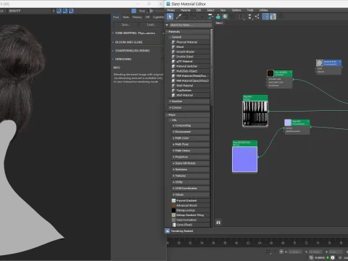Open the browser options arrow beside search
Image resolution: width=348 pixels, height=261 pixels.
(x=167, y=25)
